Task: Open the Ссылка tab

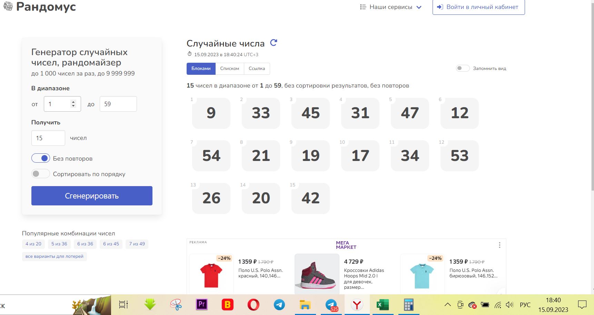Action: (257, 69)
